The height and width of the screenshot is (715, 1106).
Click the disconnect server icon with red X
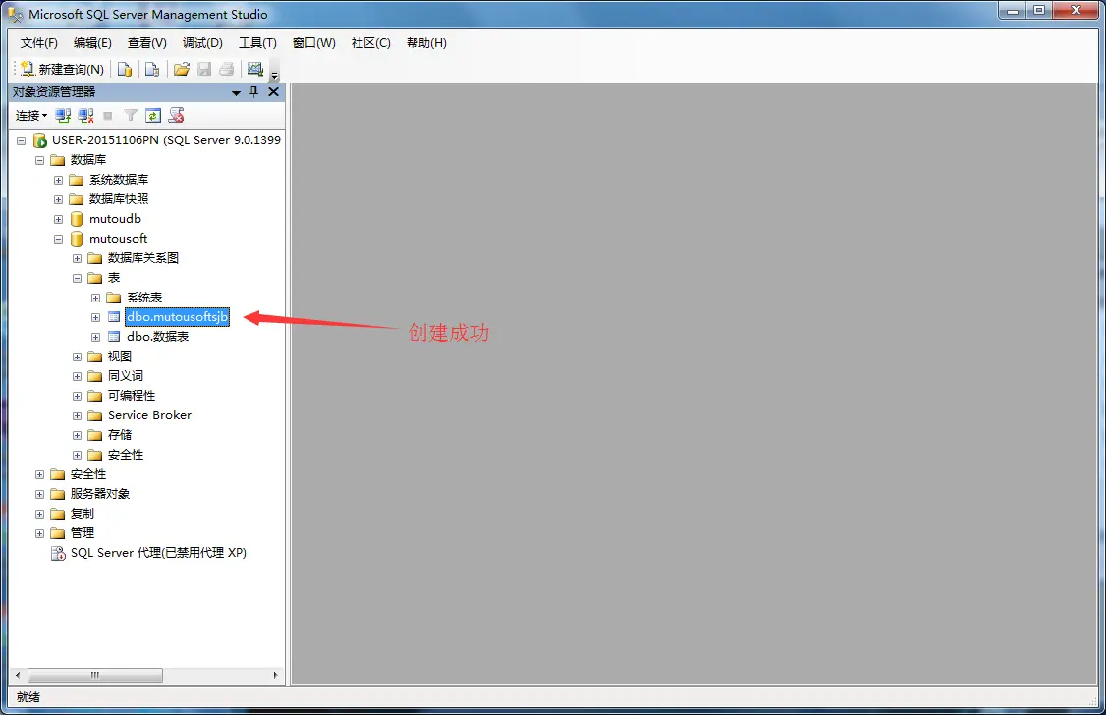(86, 116)
